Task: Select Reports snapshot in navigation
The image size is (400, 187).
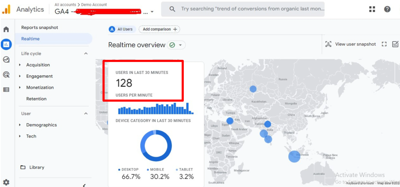Action: 40,27
